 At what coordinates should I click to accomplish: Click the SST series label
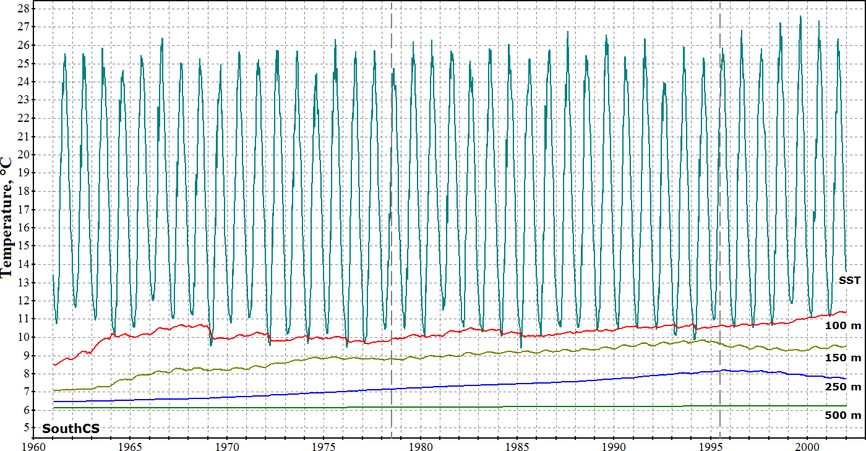[x=849, y=280]
